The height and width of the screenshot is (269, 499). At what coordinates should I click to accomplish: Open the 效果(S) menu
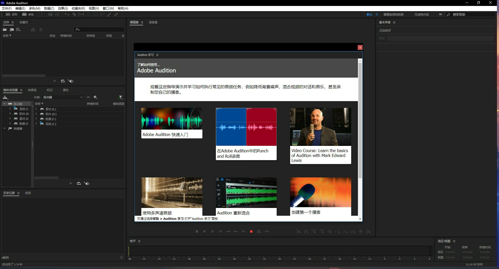tap(63, 8)
